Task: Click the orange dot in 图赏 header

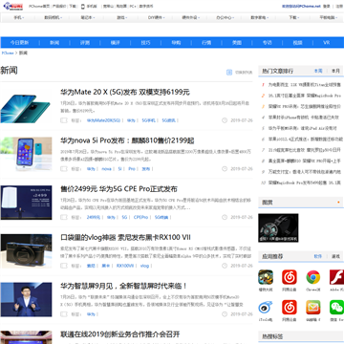Action: pos(338,203)
